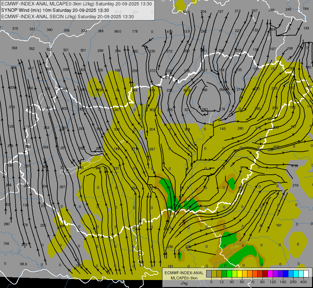Image resolution: width=313 pixels, height=288 pixels.
Task: Click the legend tick label '120'
Action: (x=273, y=282)
